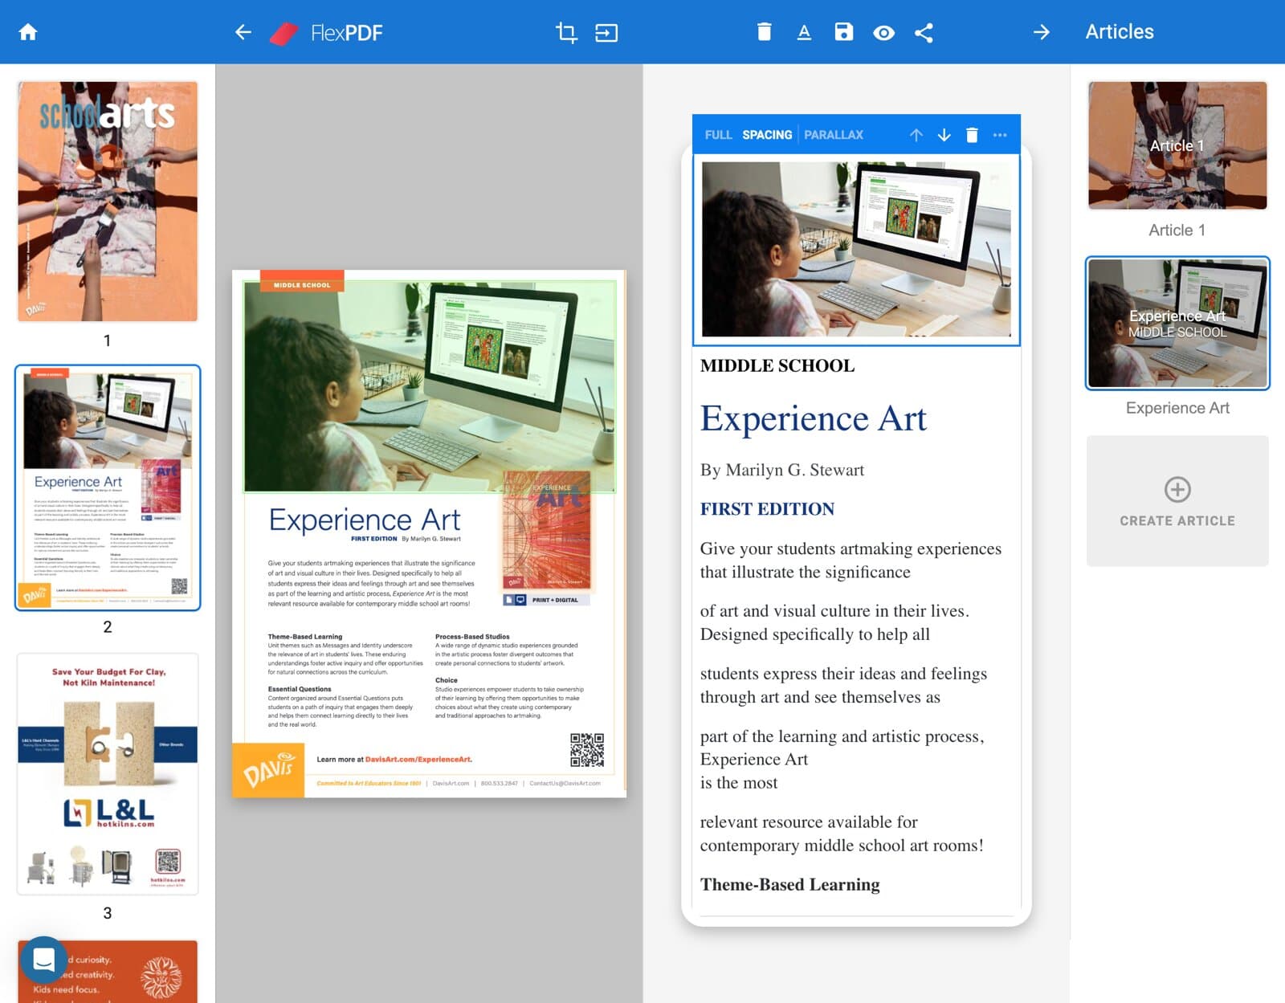1285x1003 pixels.
Task: Click the import-to-frame icon beside crop
Action: (606, 32)
